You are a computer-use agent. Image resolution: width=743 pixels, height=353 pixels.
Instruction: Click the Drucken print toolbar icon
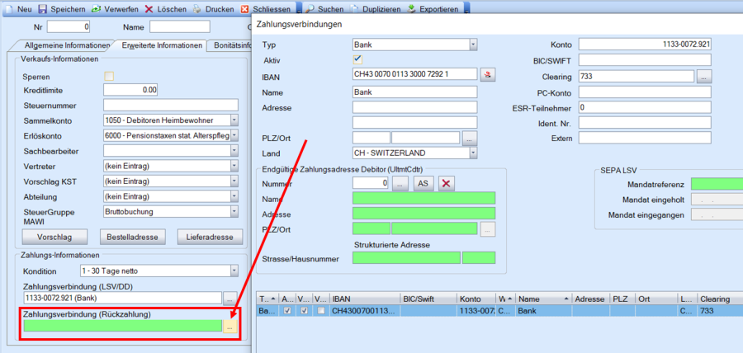pos(198,7)
